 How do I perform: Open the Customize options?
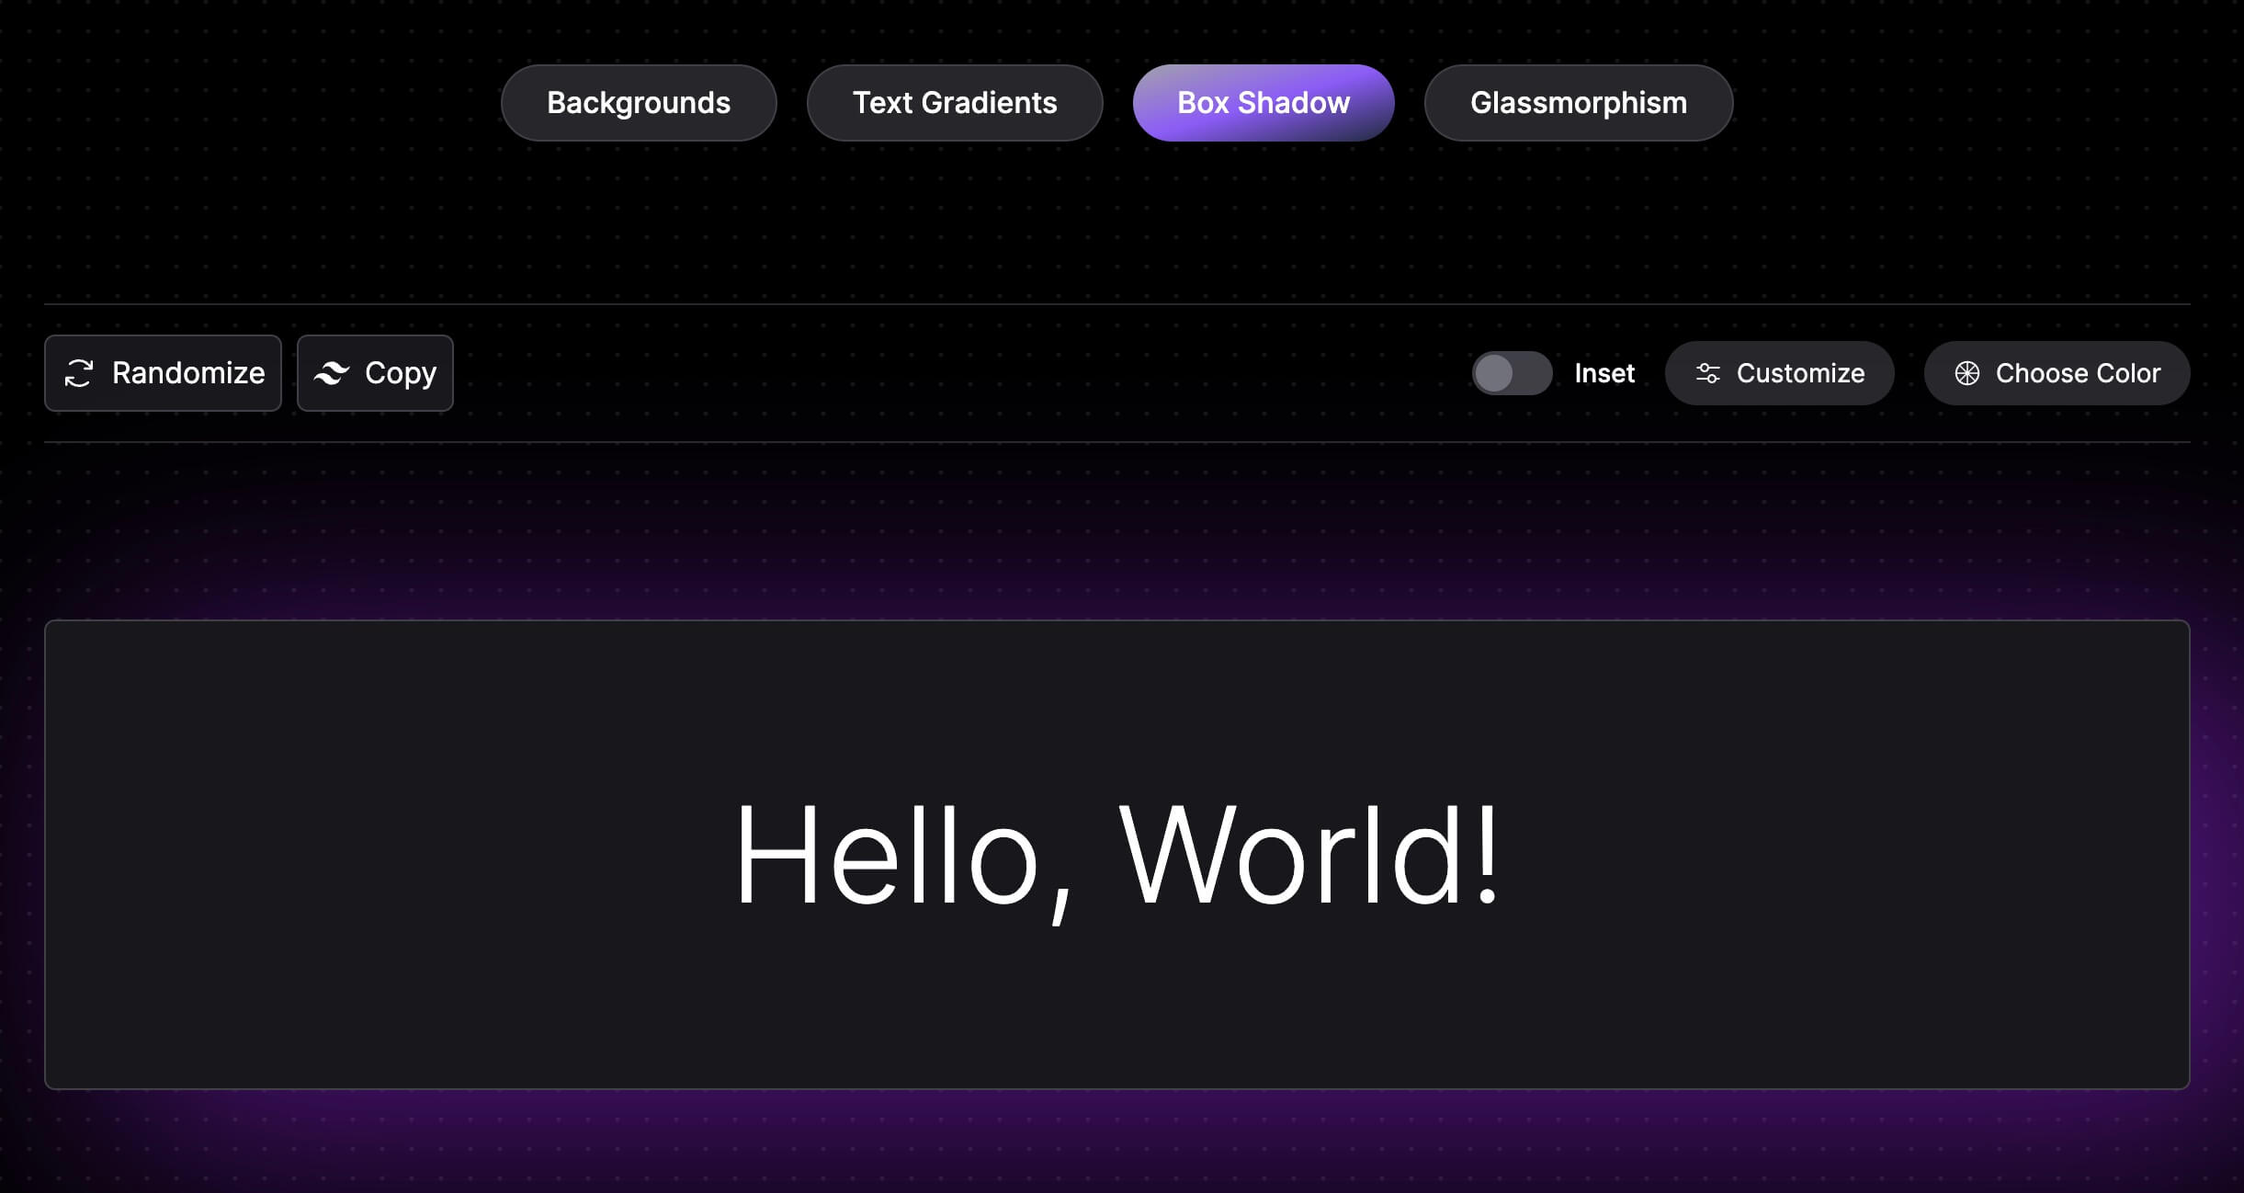coord(1779,373)
